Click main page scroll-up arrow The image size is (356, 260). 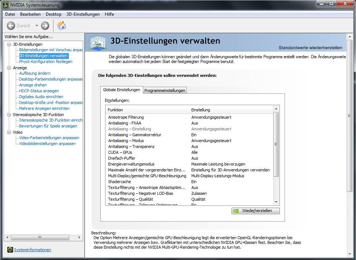pyautogui.click(x=350, y=36)
